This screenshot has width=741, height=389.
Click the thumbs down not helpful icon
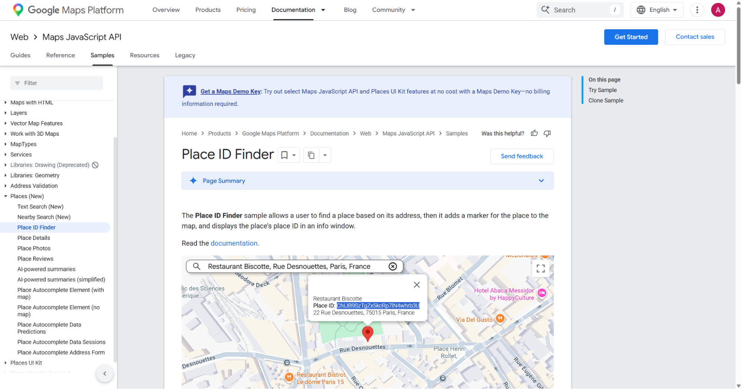[x=547, y=133]
